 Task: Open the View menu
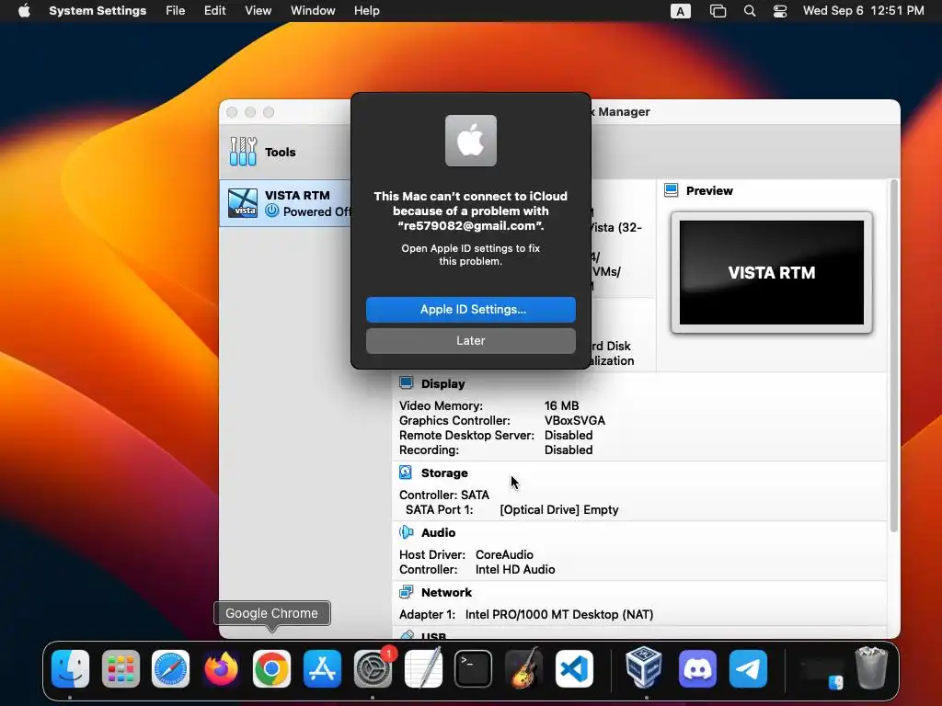pyautogui.click(x=258, y=11)
